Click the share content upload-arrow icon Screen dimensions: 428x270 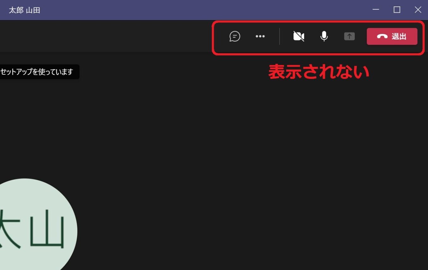click(x=349, y=37)
